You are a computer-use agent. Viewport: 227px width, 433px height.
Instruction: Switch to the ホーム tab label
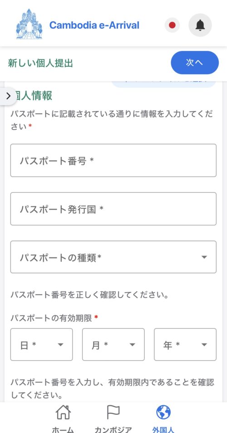click(63, 429)
